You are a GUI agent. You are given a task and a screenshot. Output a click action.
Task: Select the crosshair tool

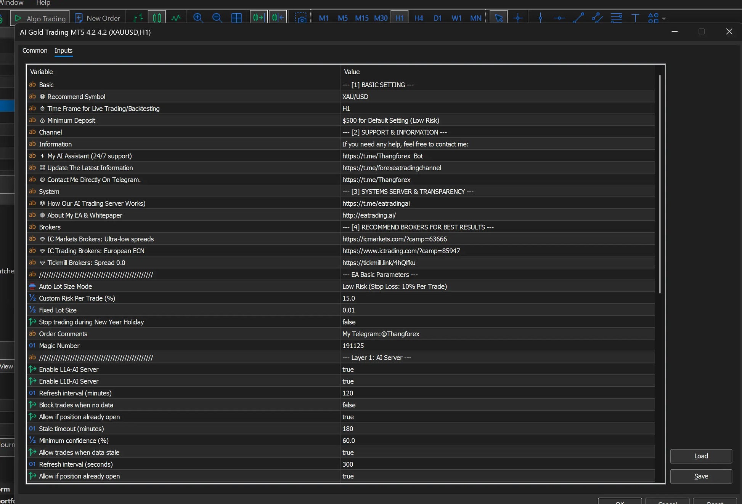tap(518, 18)
